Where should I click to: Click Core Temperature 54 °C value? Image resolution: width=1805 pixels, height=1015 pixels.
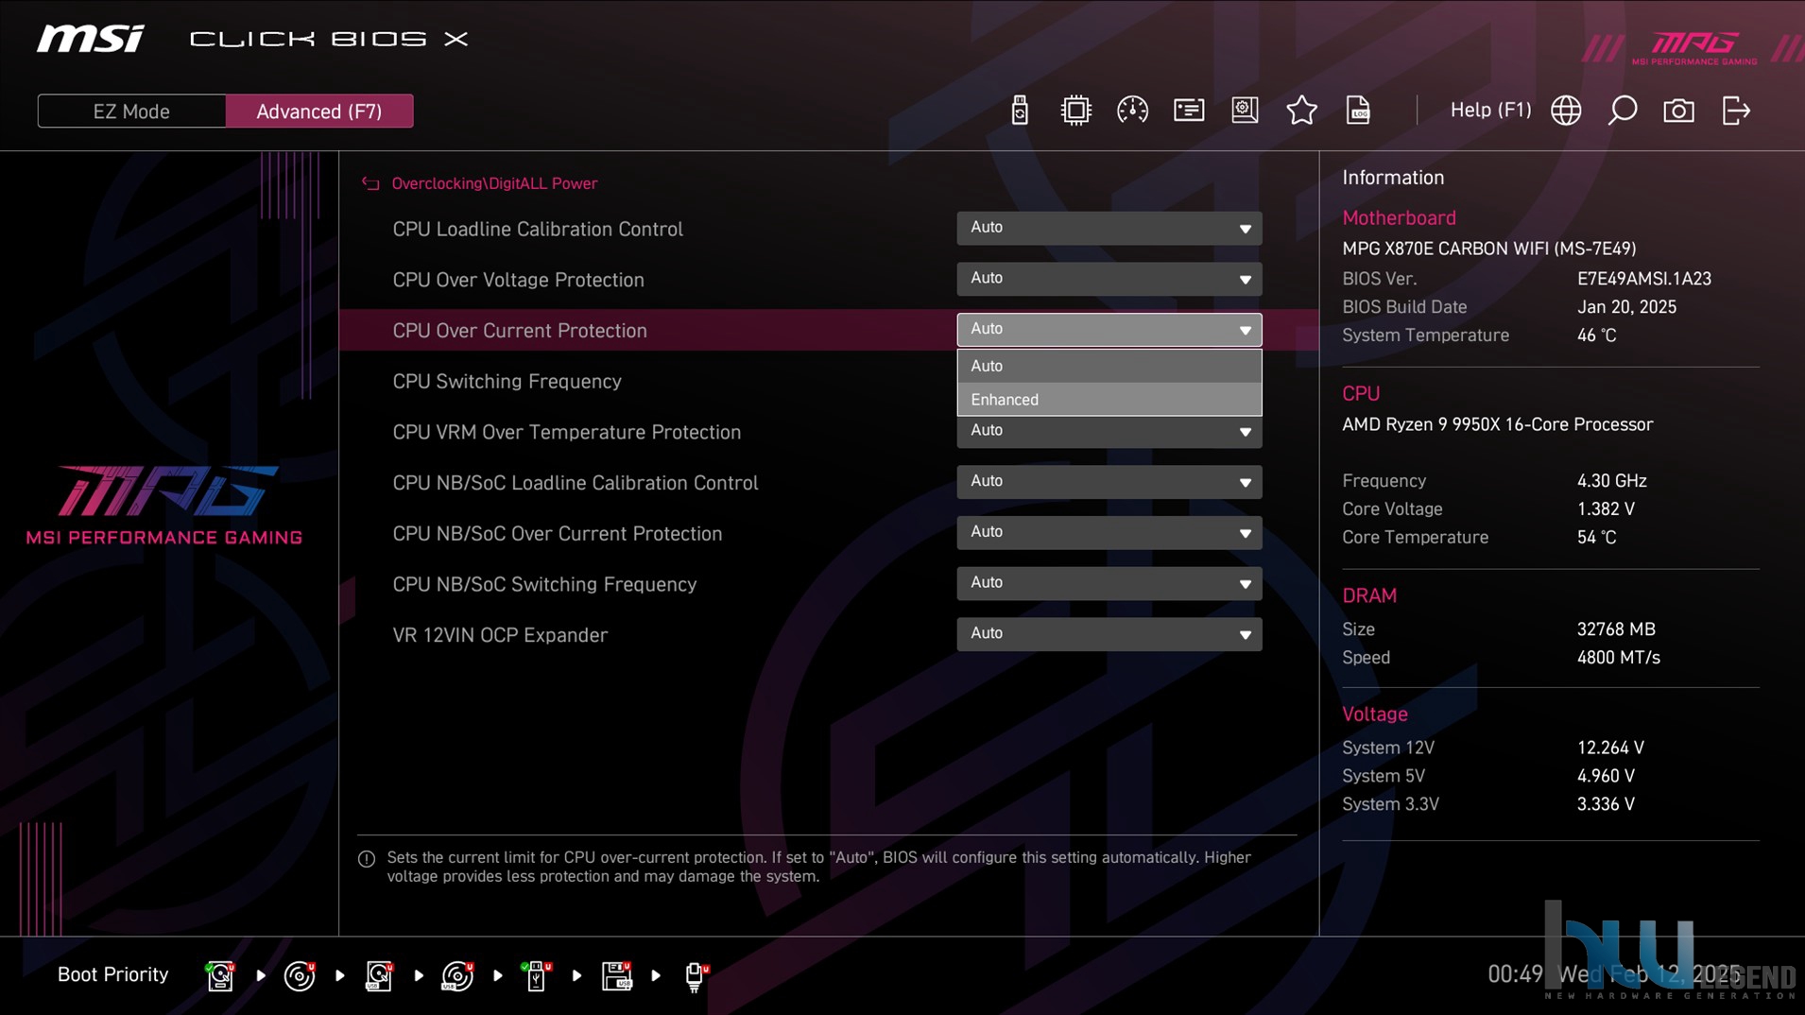click(1596, 537)
